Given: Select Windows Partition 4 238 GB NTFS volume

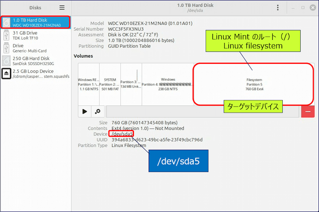Looking at the screenshot, I should 168,84.
